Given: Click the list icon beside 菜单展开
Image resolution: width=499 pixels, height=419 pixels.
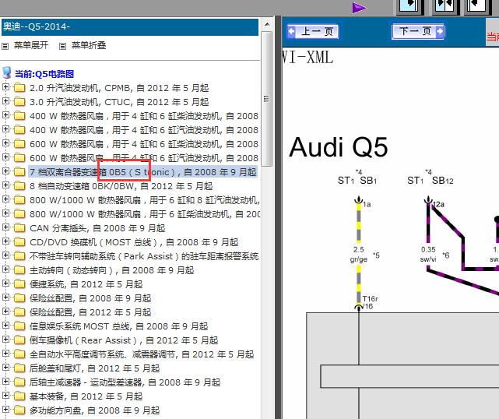Looking at the screenshot, I should (x=5, y=46).
